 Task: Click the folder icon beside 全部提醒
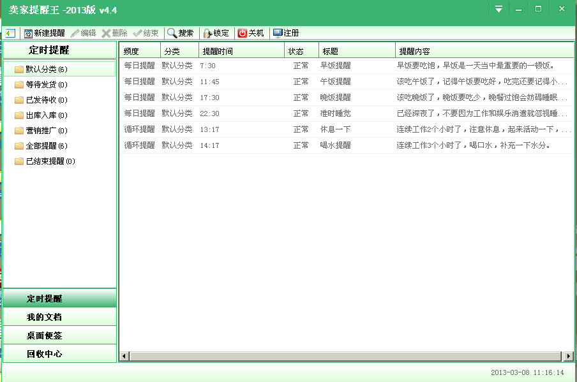point(19,146)
